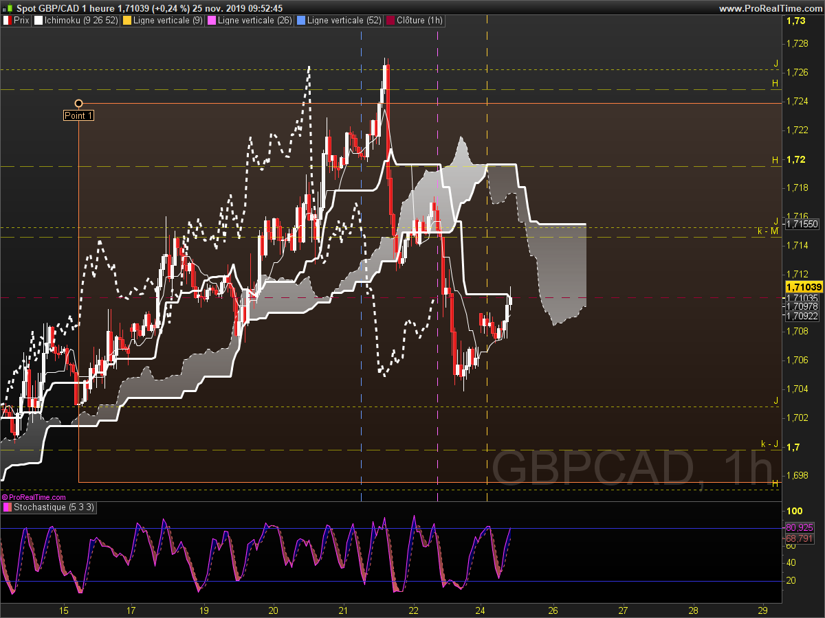The image size is (825, 618).
Task: Click the blue Ligne verticale (52) swatch
Action: pos(301,21)
